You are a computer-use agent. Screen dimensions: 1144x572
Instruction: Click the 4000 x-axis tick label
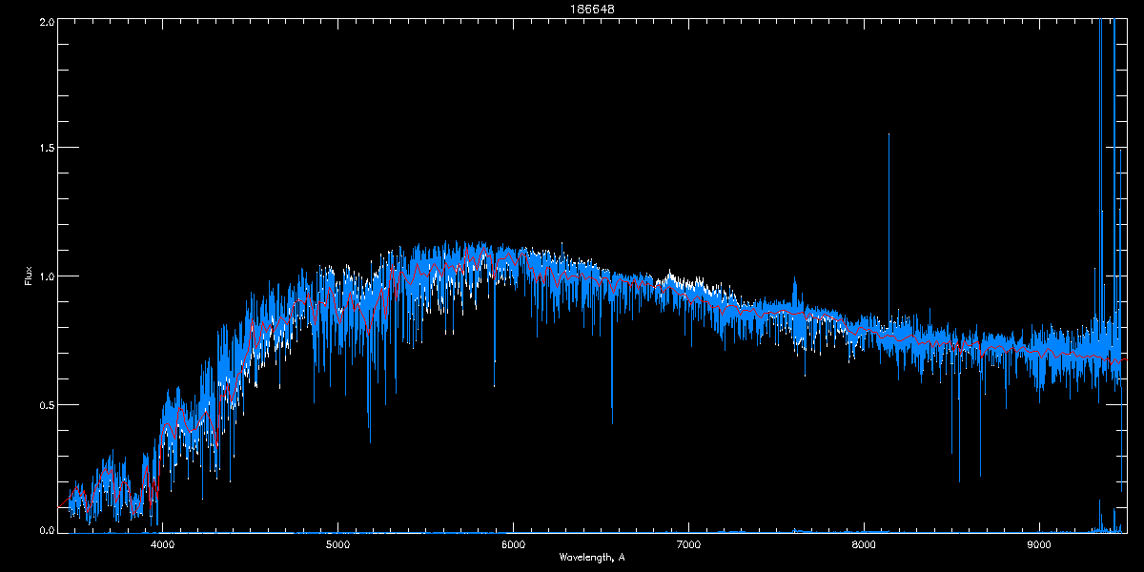163,544
